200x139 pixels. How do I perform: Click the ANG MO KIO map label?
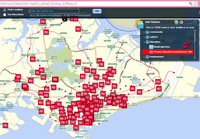click(x=87, y=63)
